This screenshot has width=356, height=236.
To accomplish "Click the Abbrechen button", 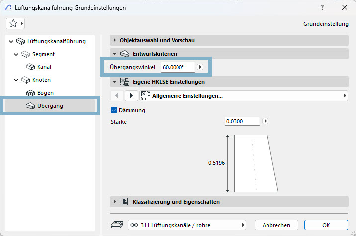I will click(276, 225).
